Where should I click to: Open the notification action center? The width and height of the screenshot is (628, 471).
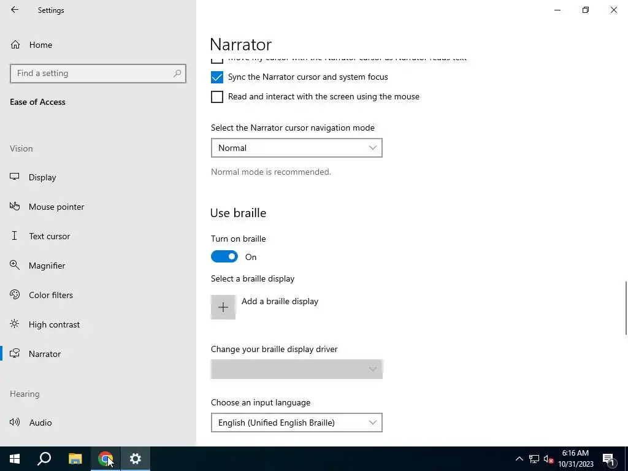608,459
